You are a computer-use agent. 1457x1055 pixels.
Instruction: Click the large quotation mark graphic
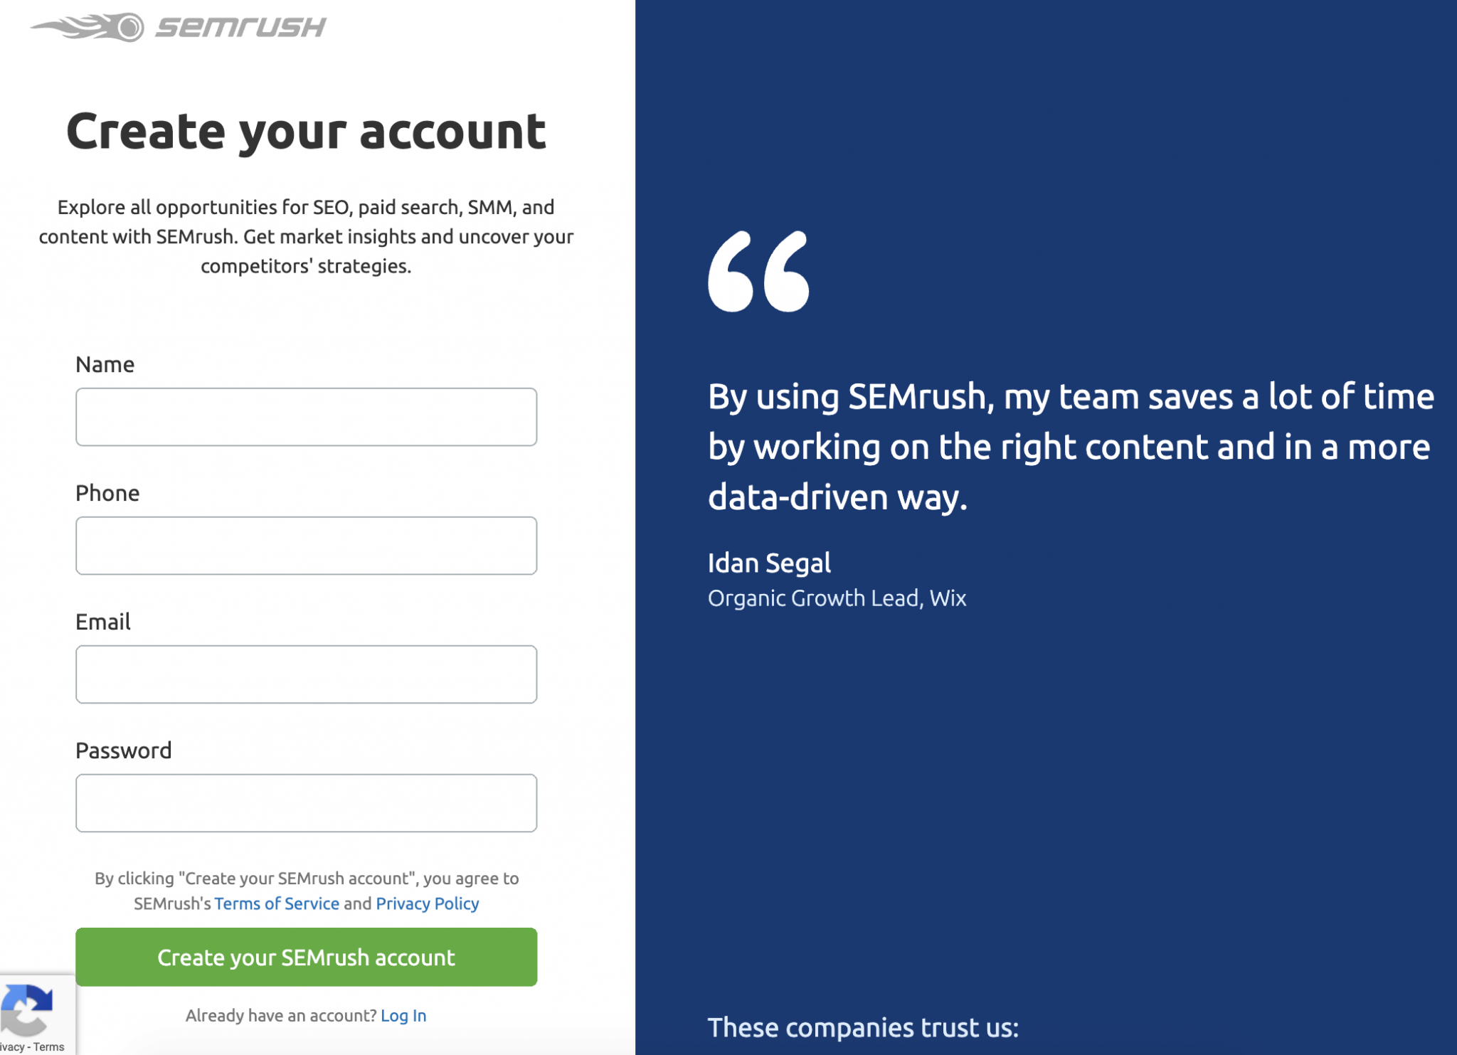758,271
